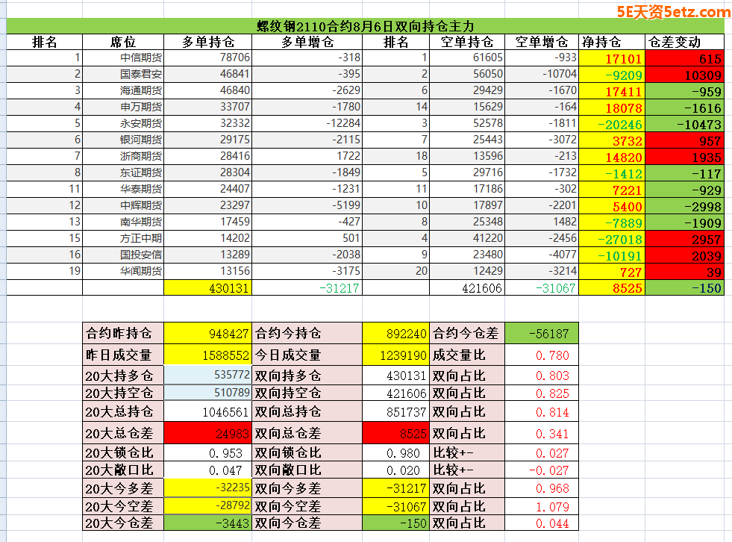
Task: Click the 双向锁仓比 label
Action: (x=307, y=452)
